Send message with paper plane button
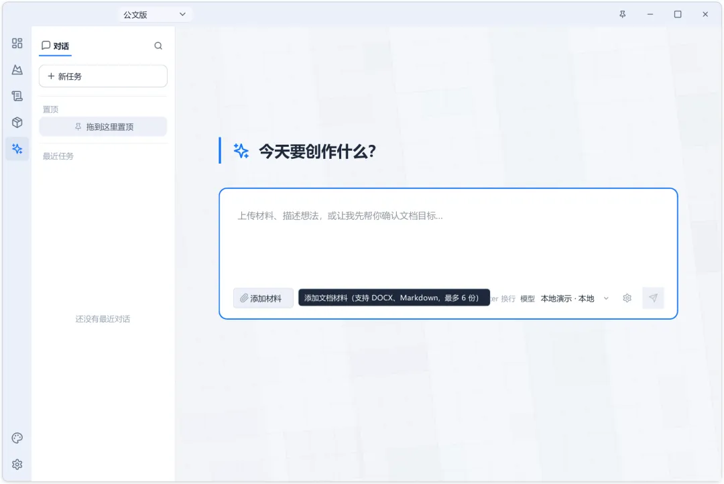Viewport: 724px width, 484px height. tap(653, 298)
